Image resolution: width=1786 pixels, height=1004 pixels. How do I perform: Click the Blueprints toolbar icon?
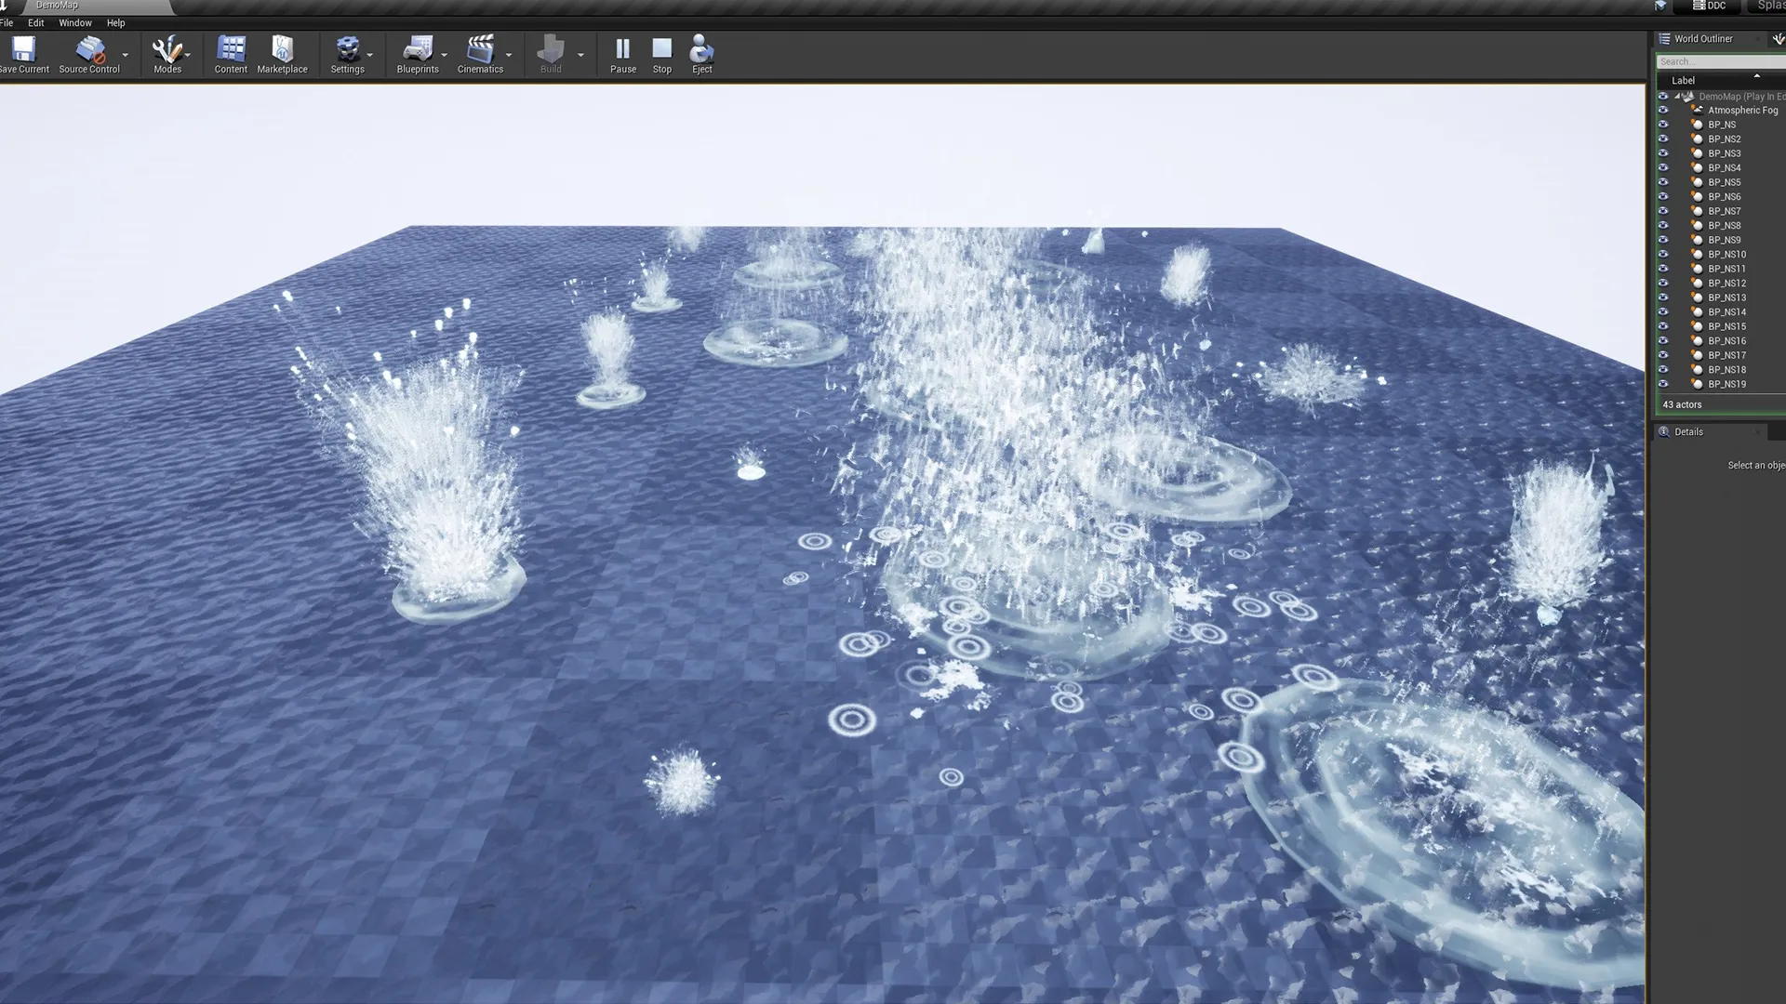(417, 49)
